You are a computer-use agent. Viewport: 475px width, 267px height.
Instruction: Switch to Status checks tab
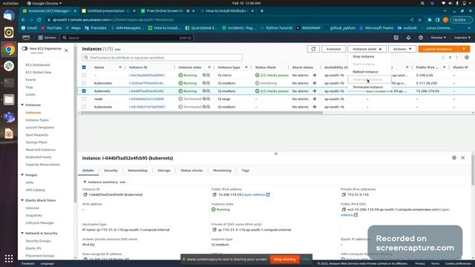(191, 171)
